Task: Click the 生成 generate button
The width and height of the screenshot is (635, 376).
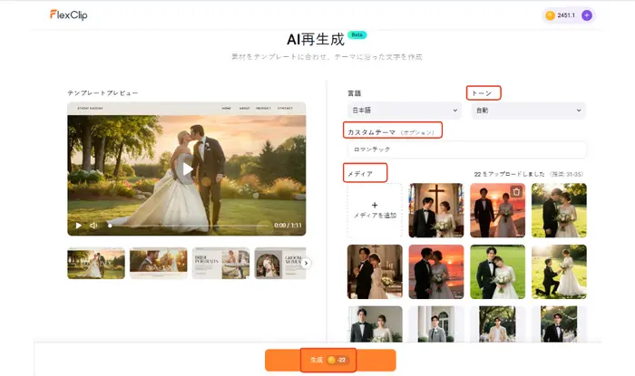Action: pos(330,360)
